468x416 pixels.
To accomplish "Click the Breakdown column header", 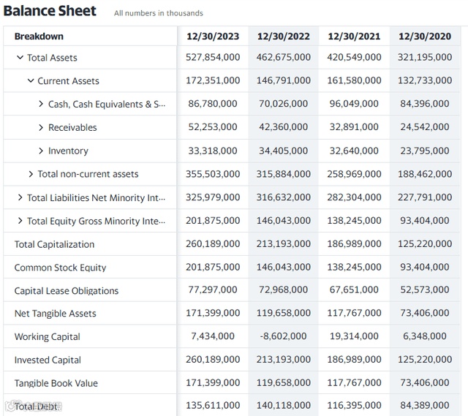I will [39, 36].
